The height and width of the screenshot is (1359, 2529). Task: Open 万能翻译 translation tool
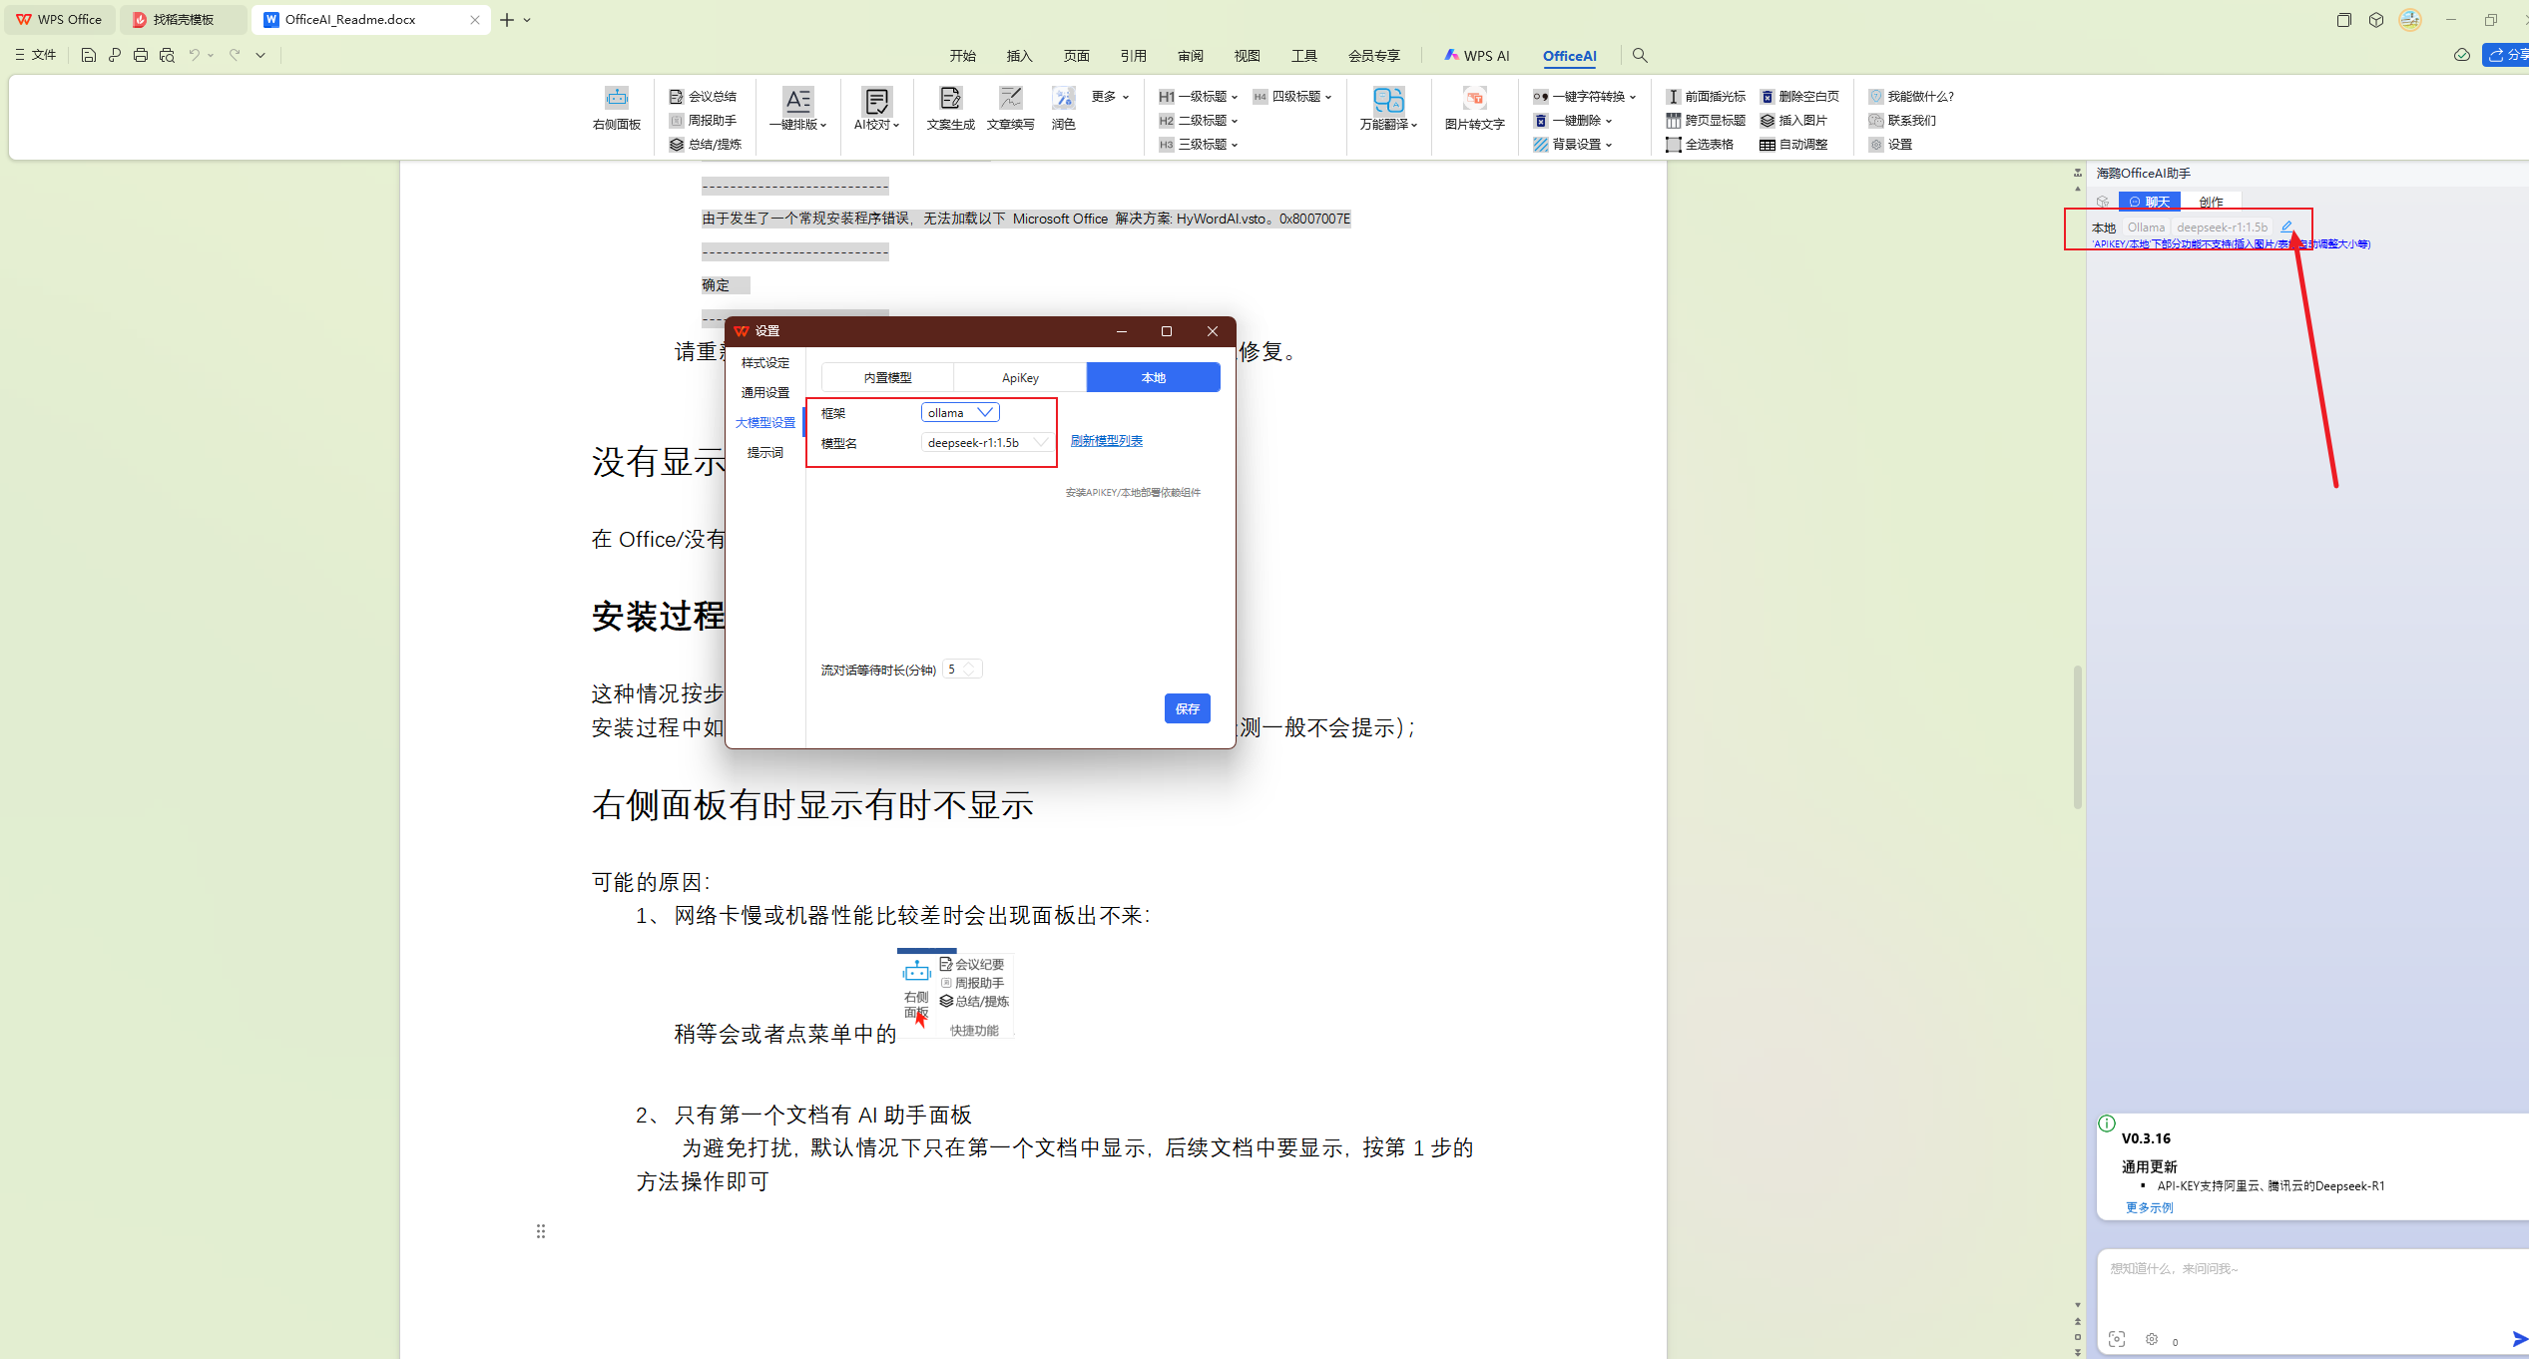coord(1388,112)
